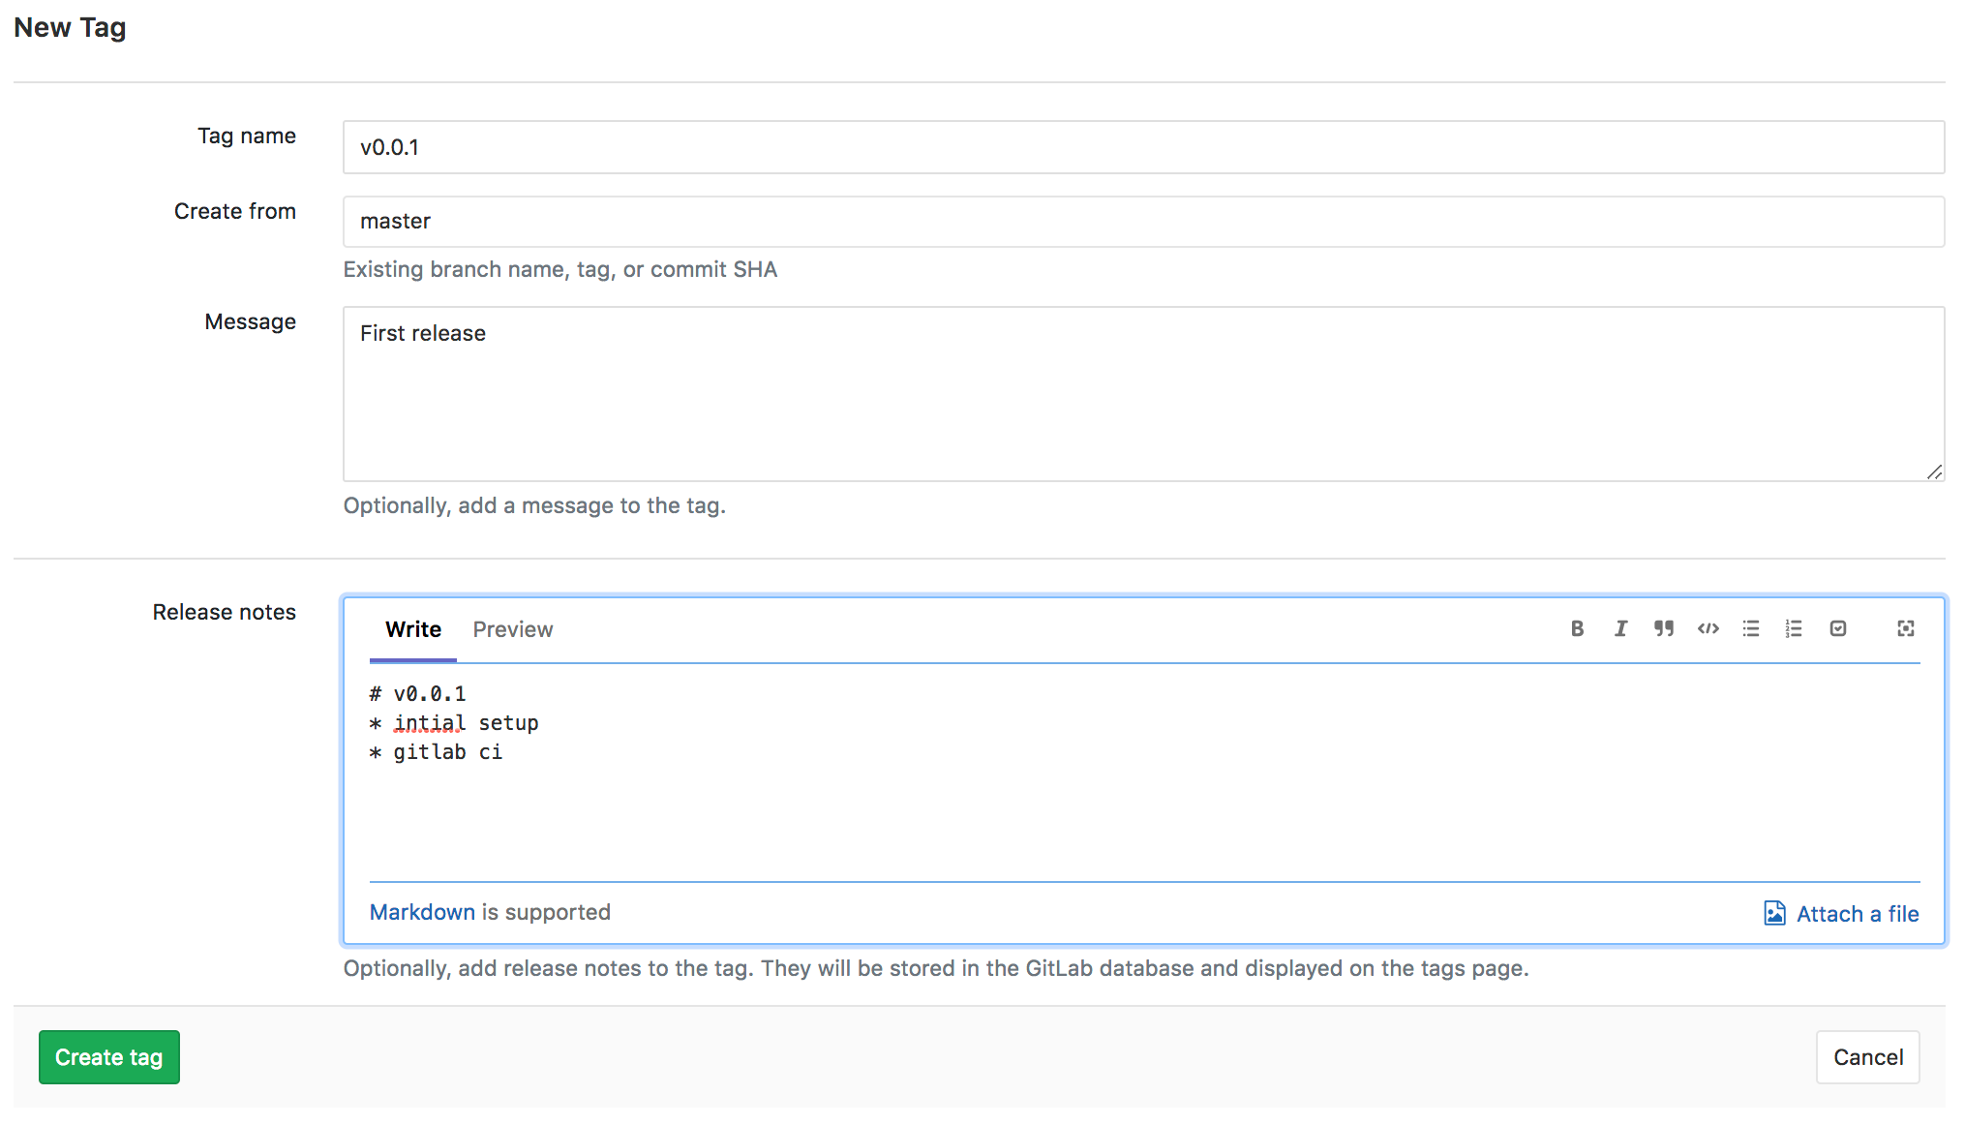This screenshot has height=1125, width=1965.
Task: Expand the release notes editor fullscreen
Action: [1906, 629]
